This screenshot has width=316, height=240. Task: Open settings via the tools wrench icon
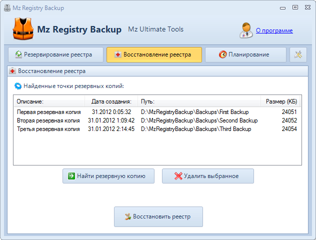click(298, 54)
